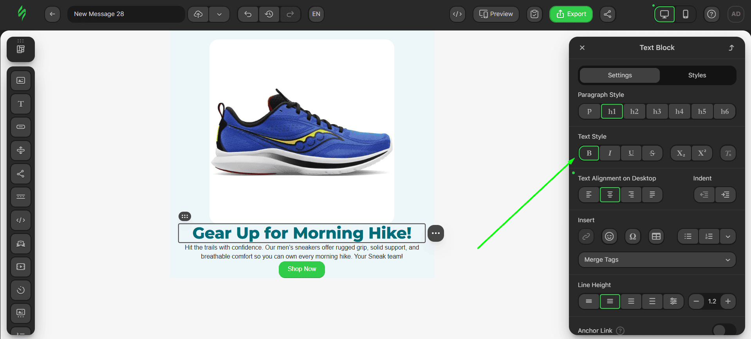The height and width of the screenshot is (339, 751).
Task: Click the undo arrow in top toolbar
Action: coord(248,14)
